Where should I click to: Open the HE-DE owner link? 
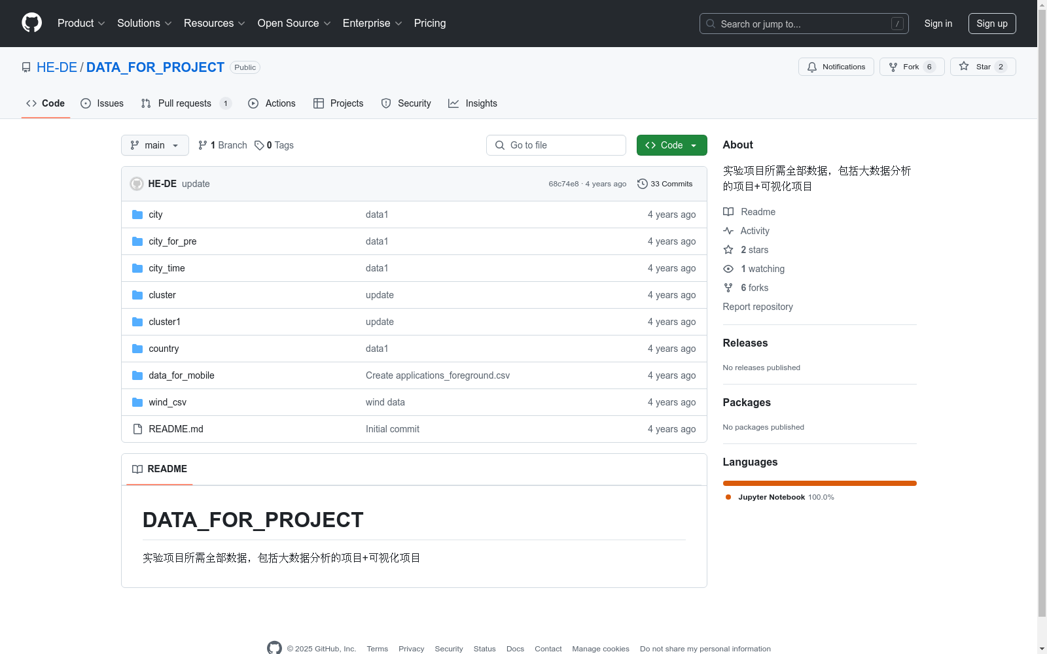pos(57,67)
